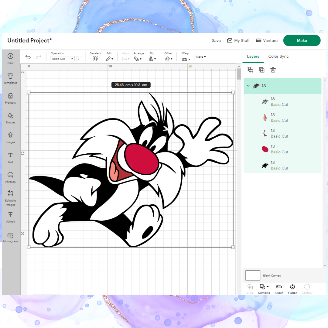
Task: Click the Delete layer trash icon
Action: click(x=273, y=70)
